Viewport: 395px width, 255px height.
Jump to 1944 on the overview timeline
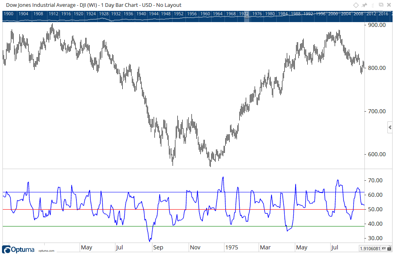[153, 14]
